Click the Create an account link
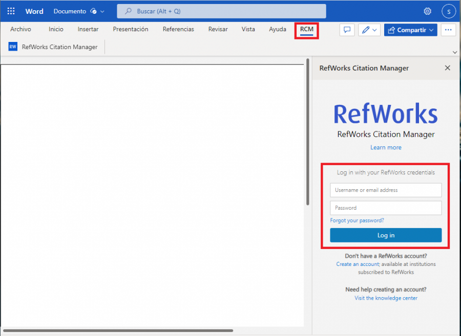This screenshot has width=461, height=336. (x=358, y=264)
